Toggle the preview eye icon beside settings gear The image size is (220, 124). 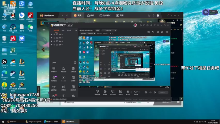pyautogui.click(x=150, y=92)
